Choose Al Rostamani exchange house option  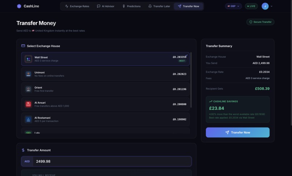click(x=105, y=119)
